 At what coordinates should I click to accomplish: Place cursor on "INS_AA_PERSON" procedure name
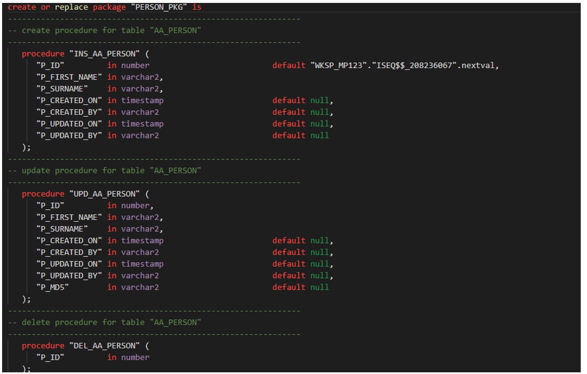coord(104,54)
